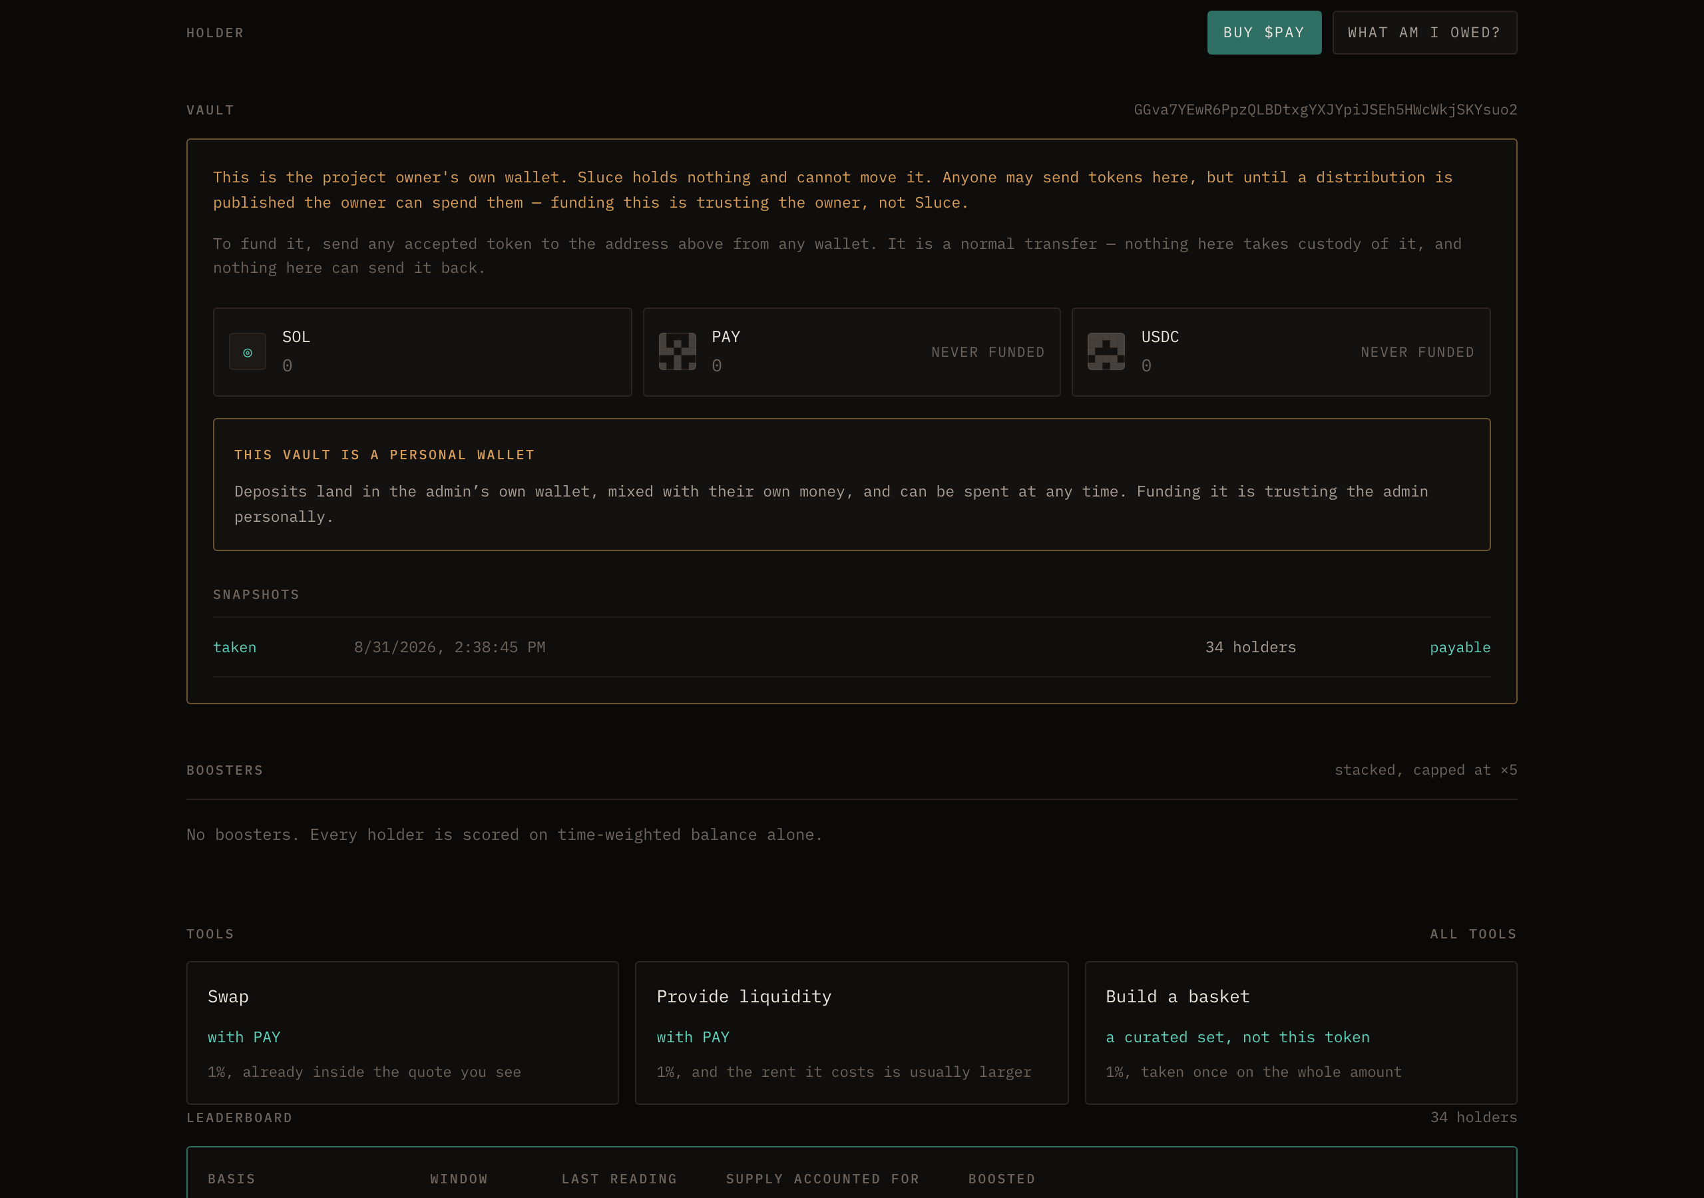Viewport: 1704px width, 1198px height.
Task: Open the Provide liquidity tool card
Action: (x=852, y=1032)
